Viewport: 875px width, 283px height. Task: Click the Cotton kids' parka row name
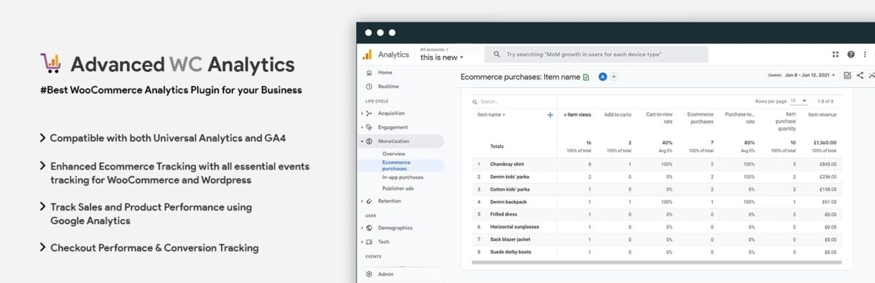(510, 189)
